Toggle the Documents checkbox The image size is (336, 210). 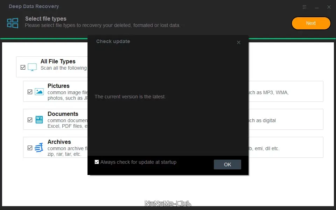30,120
